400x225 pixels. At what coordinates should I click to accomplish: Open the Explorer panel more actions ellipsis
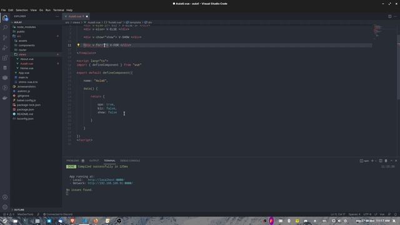[57, 16]
